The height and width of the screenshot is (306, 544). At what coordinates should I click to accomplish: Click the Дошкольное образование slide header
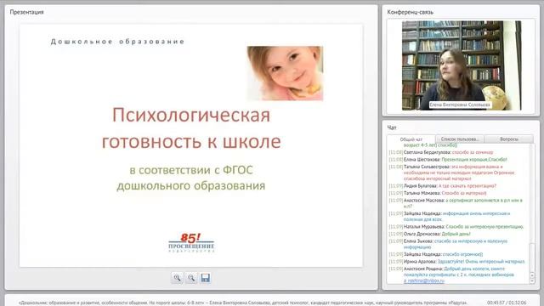point(117,42)
